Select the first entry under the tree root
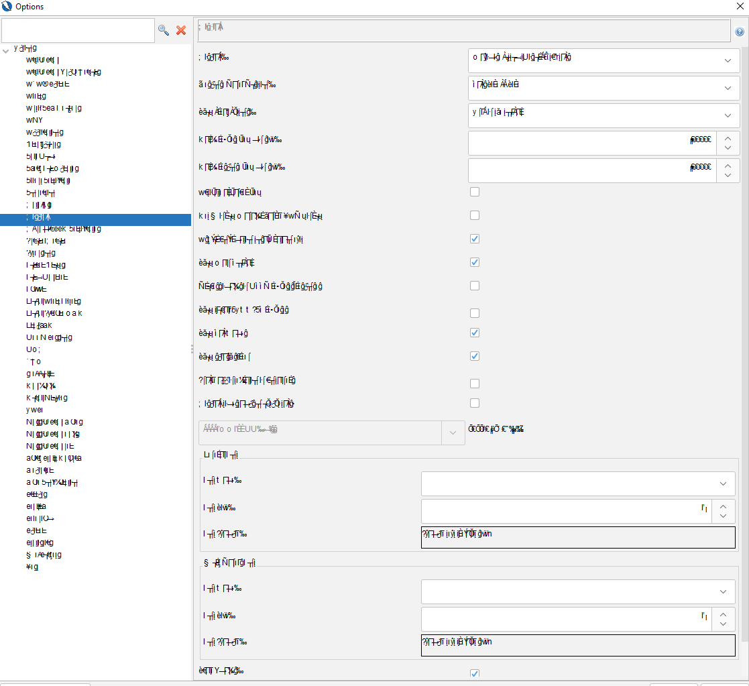749x686 pixels. pos(40,59)
